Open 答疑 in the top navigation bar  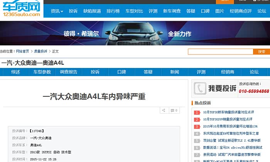tap(191, 11)
